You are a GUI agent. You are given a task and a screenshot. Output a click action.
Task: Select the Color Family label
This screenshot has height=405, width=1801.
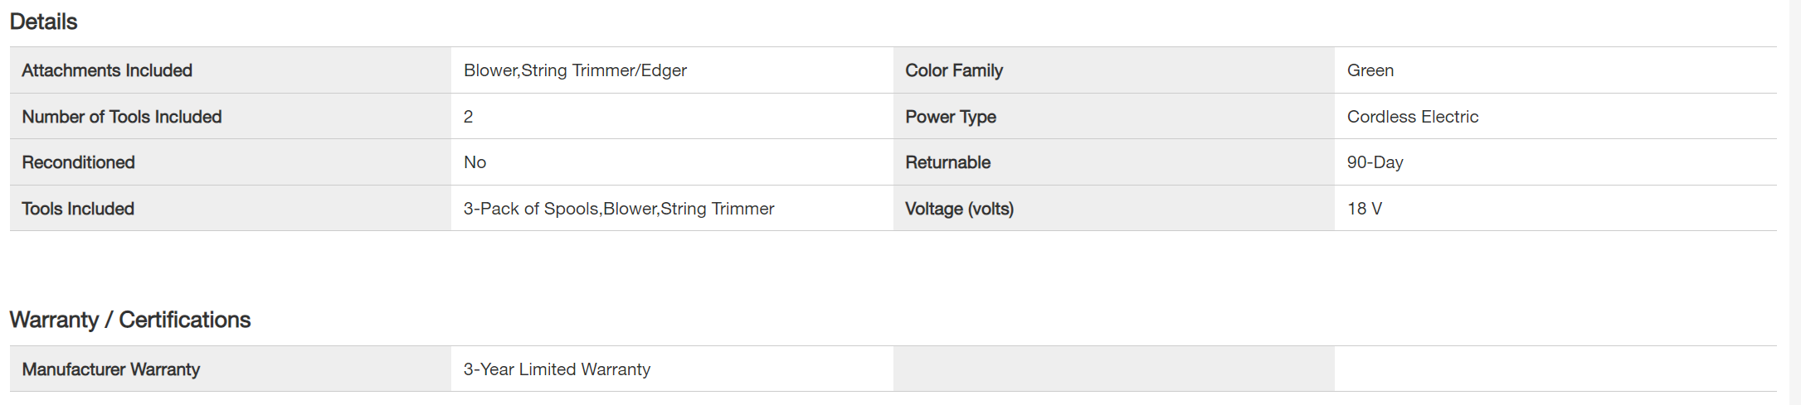click(954, 70)
